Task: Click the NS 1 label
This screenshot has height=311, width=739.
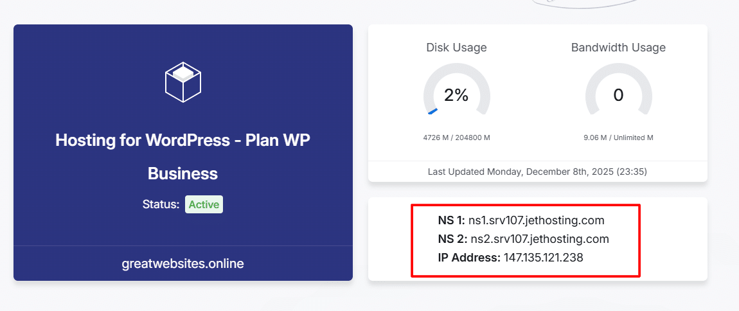Action: [x=451, y=220]
